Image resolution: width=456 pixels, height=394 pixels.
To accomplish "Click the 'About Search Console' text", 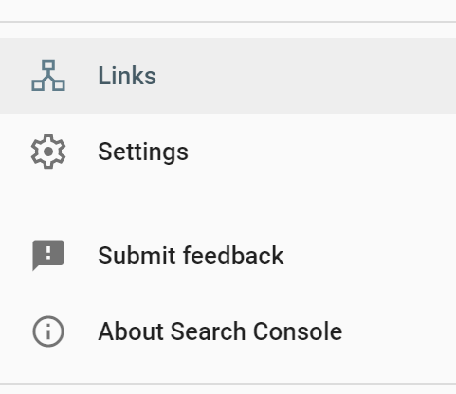I will pos(220,331).
